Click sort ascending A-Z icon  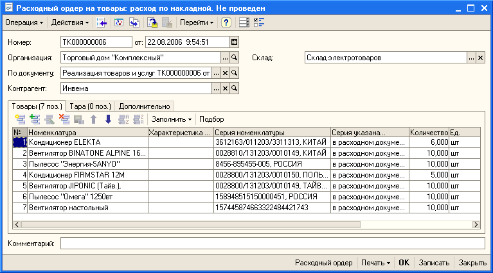tap(123, 119)
